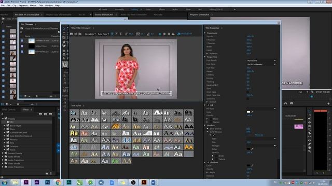Open the File menu
Viewport: 332px width, 186px height.
[x=3, y=6]
